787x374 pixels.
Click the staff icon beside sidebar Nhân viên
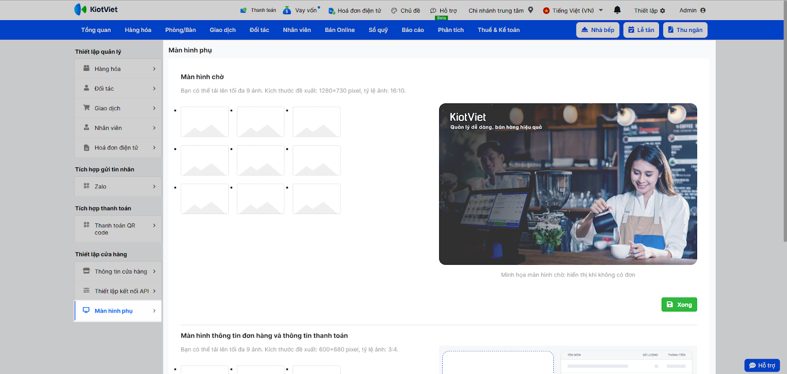click(87, 127)
